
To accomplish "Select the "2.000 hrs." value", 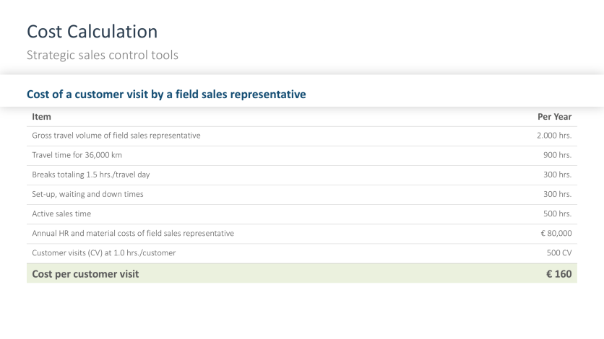I will (x=554, y=136).
